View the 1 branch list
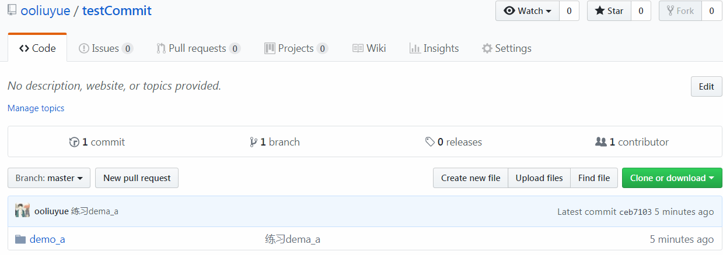723x255 pixels. click(x=274, y=142)
